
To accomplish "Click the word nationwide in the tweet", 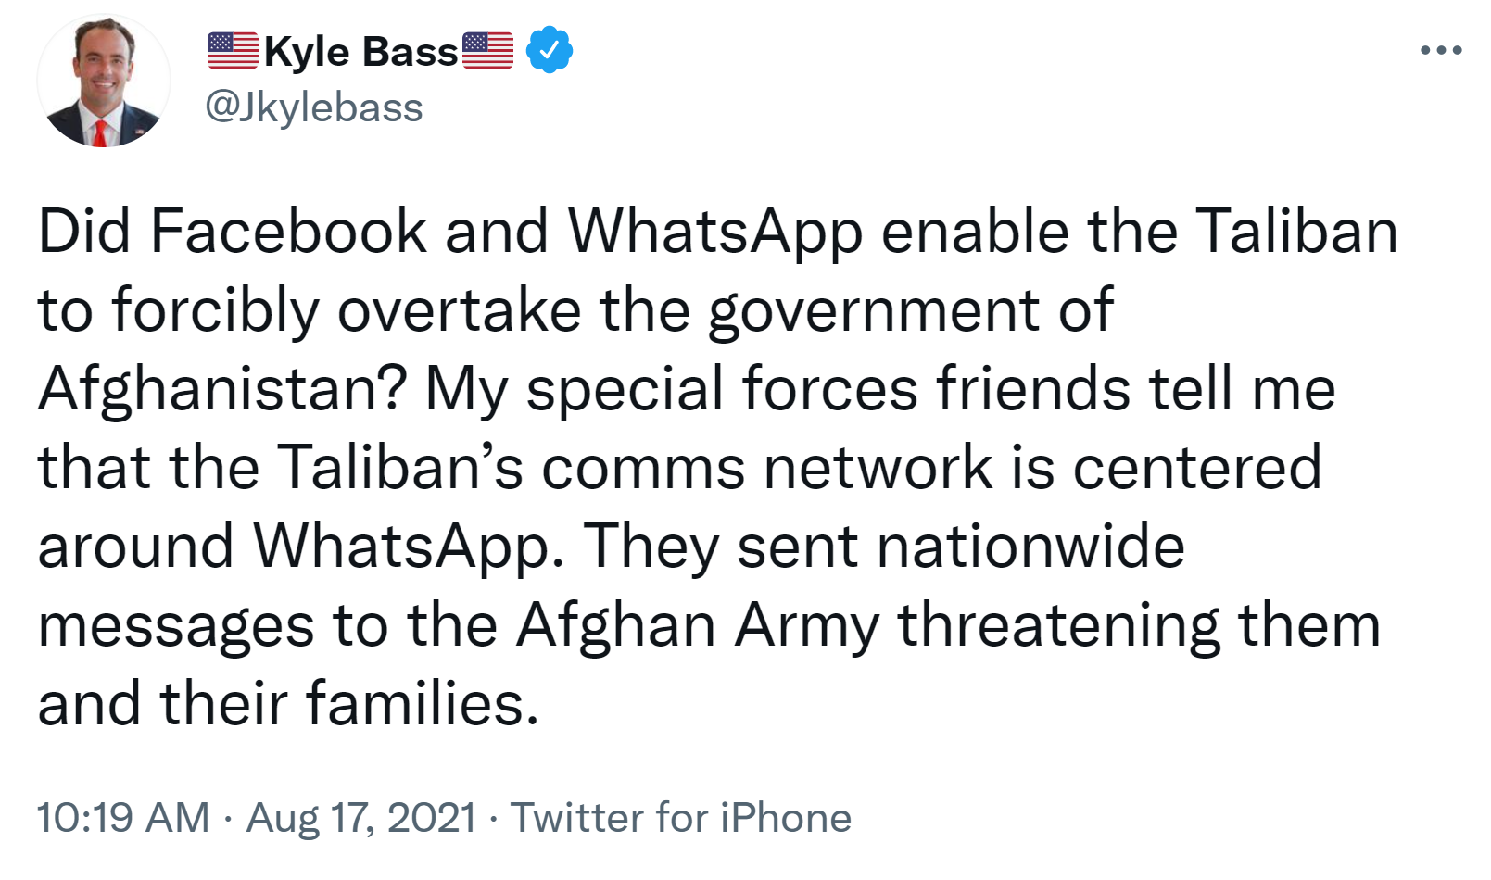I will 1030,546.
